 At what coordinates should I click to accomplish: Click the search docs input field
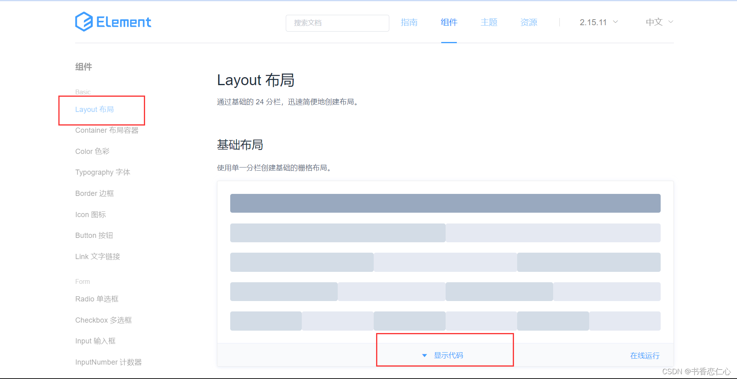click(x=337, y=23)
